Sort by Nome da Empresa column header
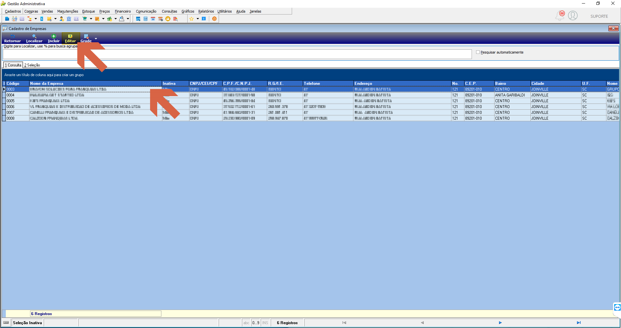Screen dimensions: 621x328 click(95, 84)
